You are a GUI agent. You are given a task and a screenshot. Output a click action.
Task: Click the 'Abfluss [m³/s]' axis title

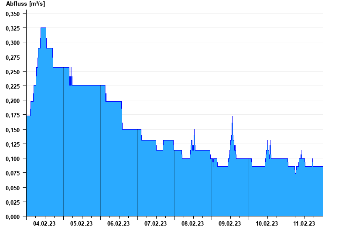point(25,4)
